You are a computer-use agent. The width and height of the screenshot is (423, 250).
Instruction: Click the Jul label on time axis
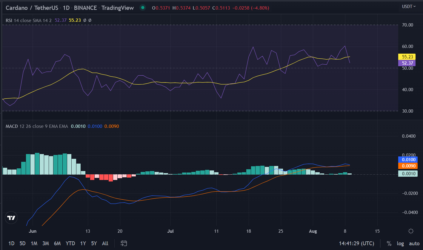(x=170, y=231)
